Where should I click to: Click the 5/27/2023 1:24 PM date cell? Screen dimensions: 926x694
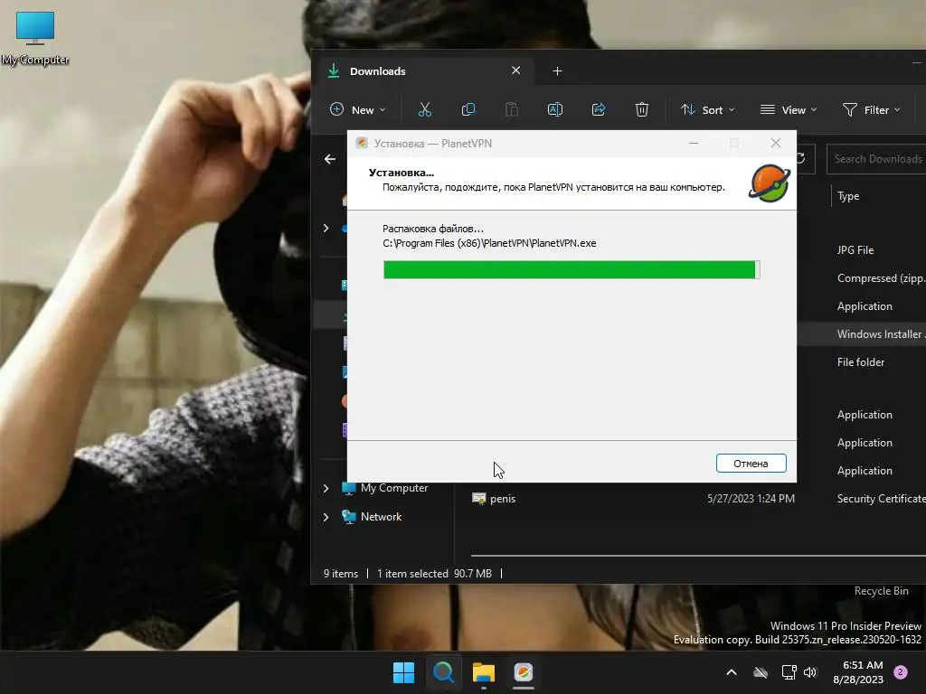point(751,499)
